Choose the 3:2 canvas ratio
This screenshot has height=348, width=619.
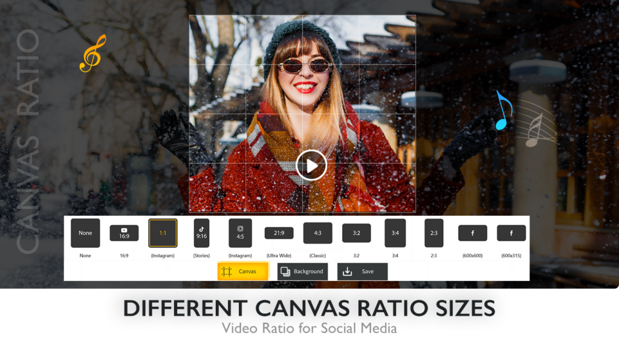(x=356, y=233)
